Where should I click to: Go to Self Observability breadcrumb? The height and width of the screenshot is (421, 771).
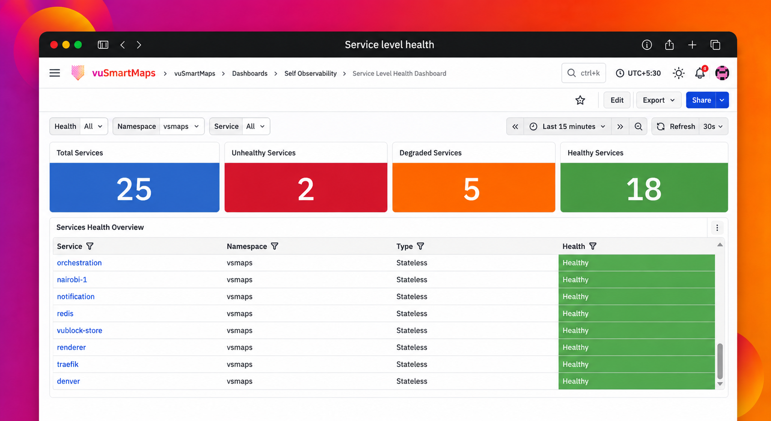click(310, 74)
